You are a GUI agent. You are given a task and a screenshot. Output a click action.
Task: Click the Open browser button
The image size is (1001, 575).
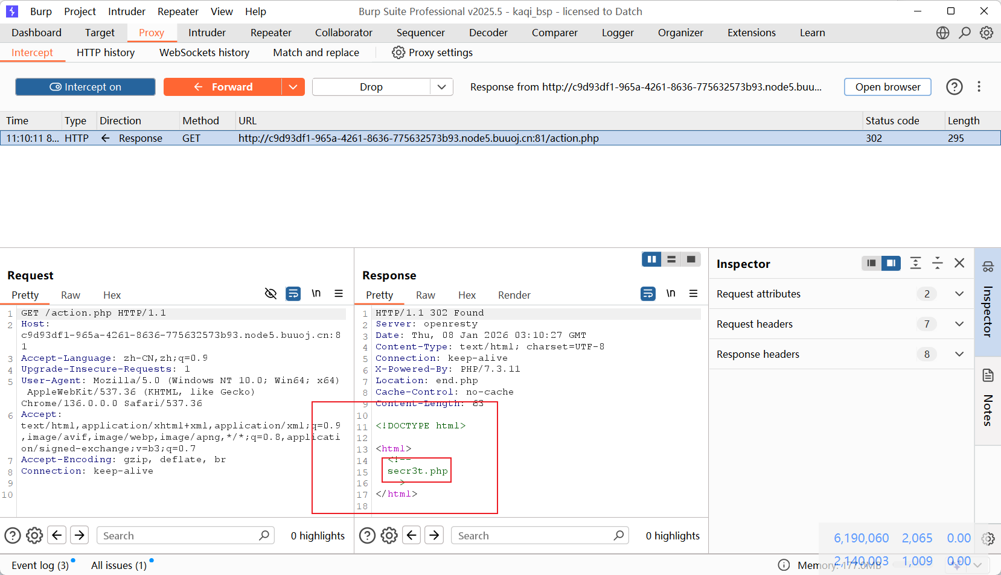(888, 87)
